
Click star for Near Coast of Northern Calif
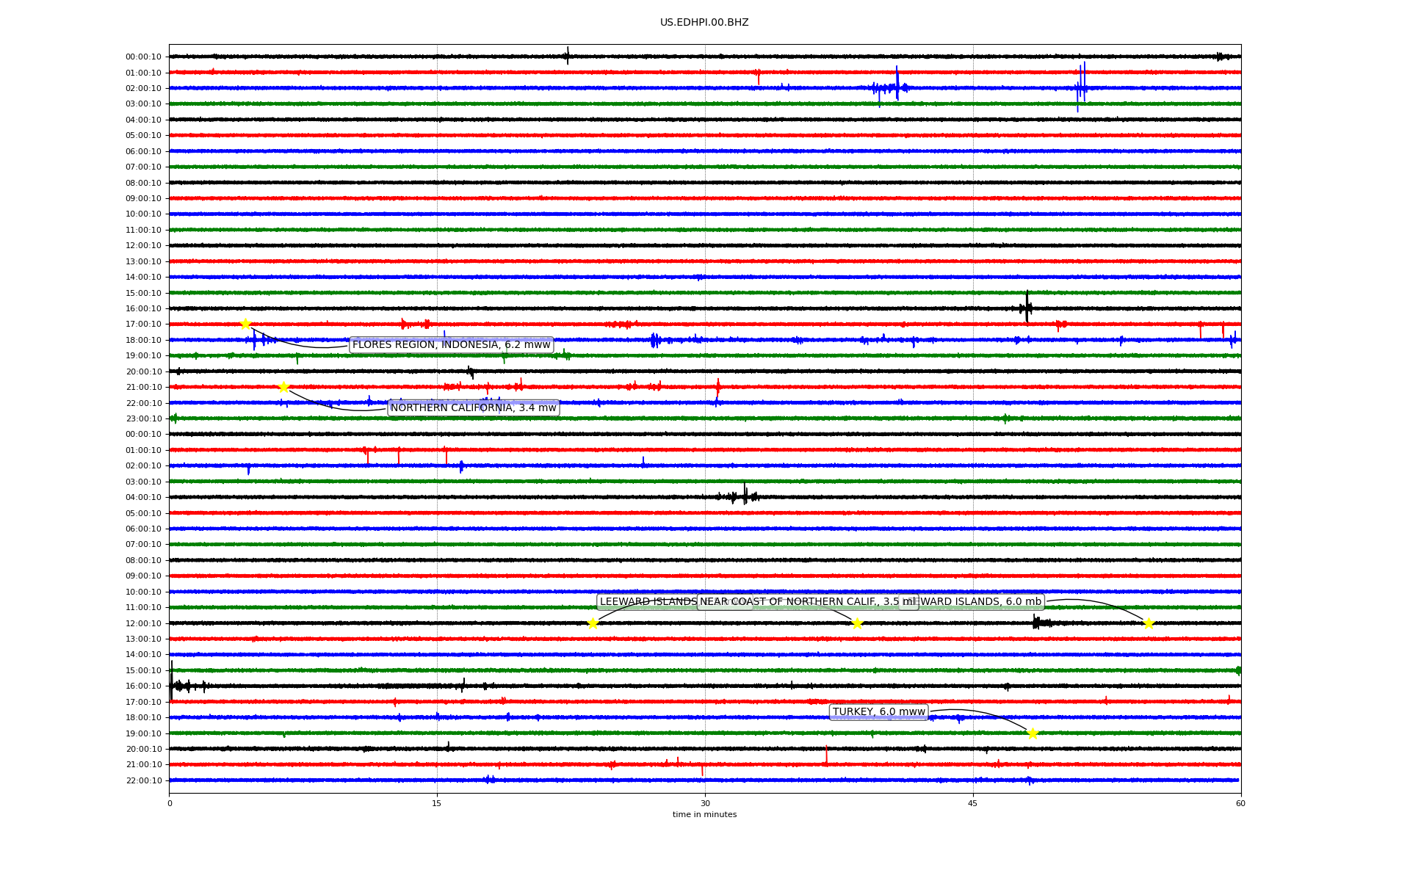point(857,623)
